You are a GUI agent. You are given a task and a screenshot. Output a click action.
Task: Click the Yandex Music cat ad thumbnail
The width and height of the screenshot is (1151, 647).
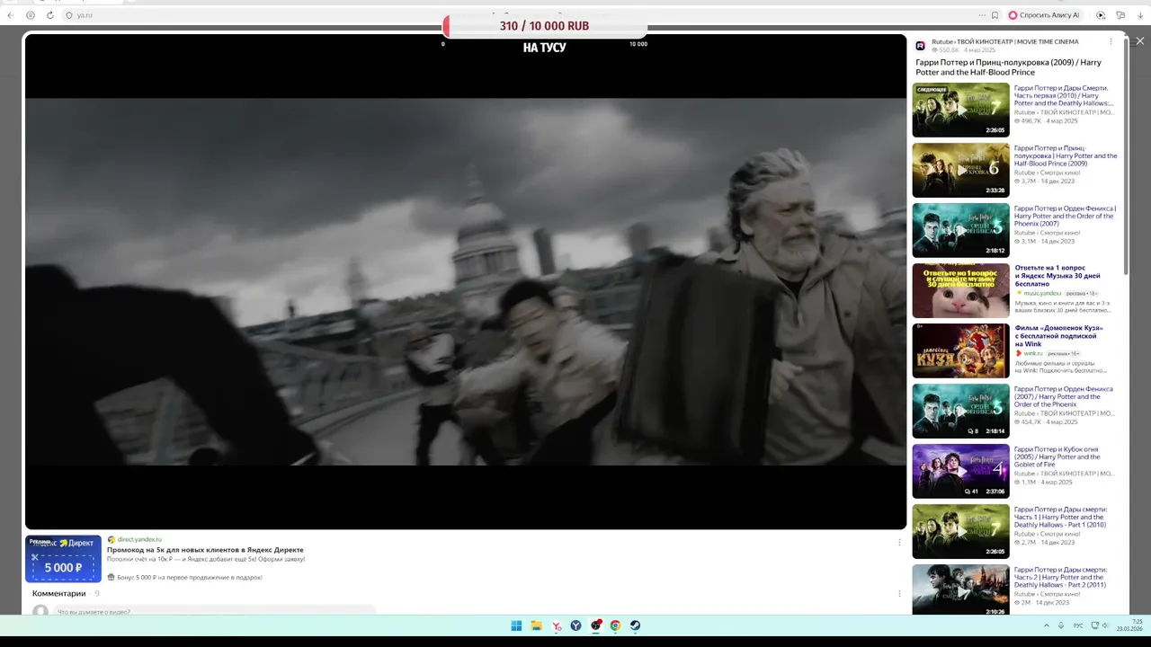tap(960, 290)
